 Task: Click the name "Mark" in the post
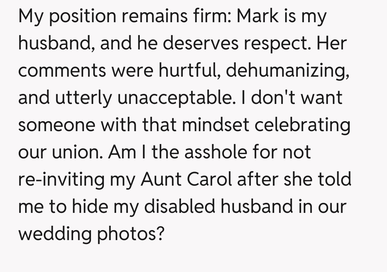coord(258,16)
